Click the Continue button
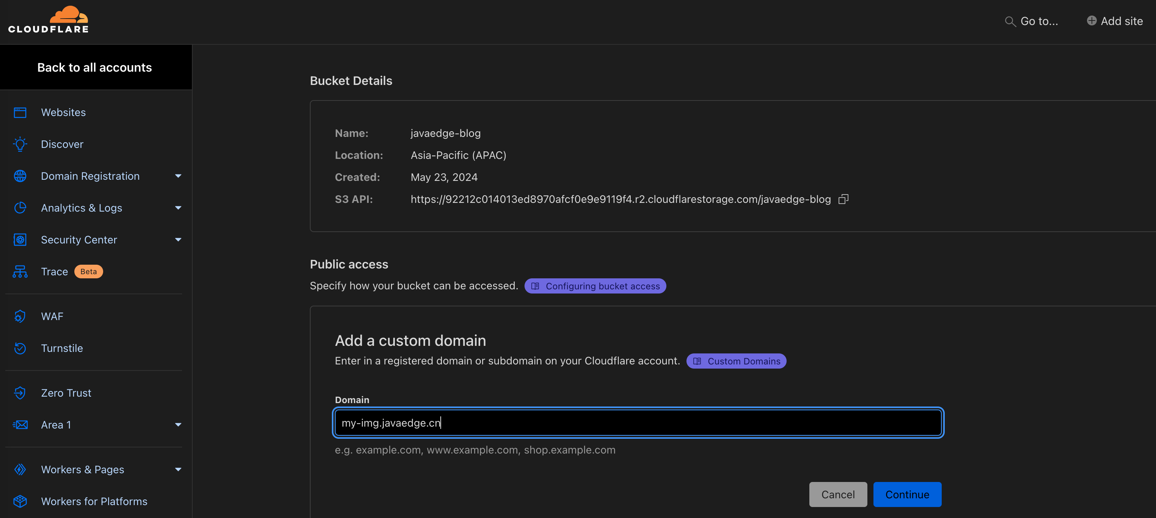Image resolution: width=1156 pixels, height=518 pixels. pos(907,494)
